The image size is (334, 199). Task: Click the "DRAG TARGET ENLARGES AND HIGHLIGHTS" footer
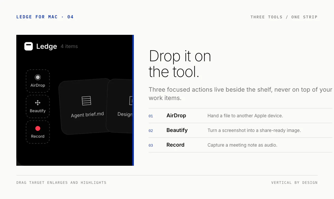61,183
